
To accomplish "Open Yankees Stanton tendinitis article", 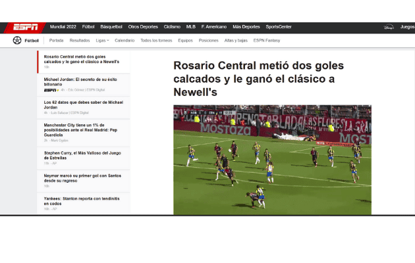I will 84,203.
